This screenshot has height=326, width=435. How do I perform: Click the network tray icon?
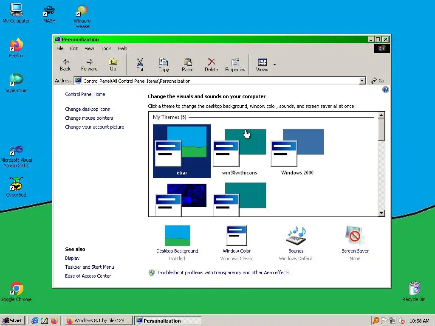coord(393,321)
